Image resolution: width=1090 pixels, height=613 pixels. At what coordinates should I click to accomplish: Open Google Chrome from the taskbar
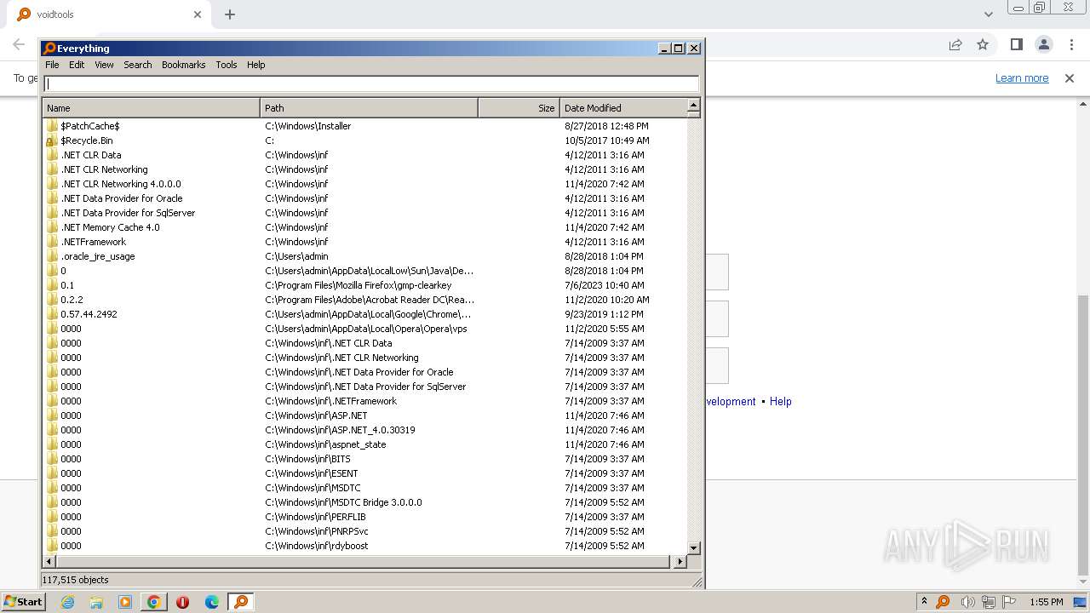click(154, 602)
